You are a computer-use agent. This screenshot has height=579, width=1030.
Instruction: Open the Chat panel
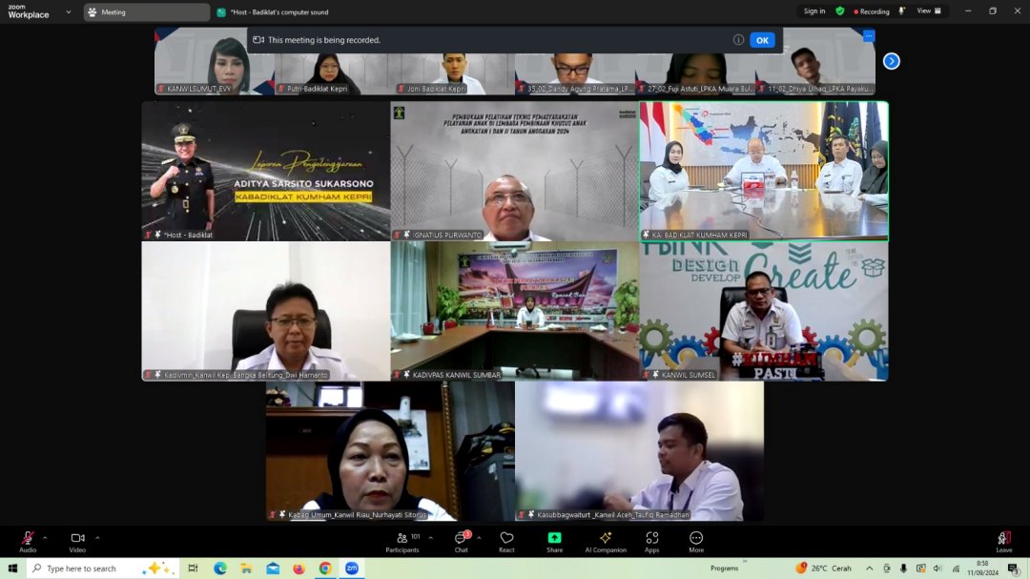click(x=461, y=540)
